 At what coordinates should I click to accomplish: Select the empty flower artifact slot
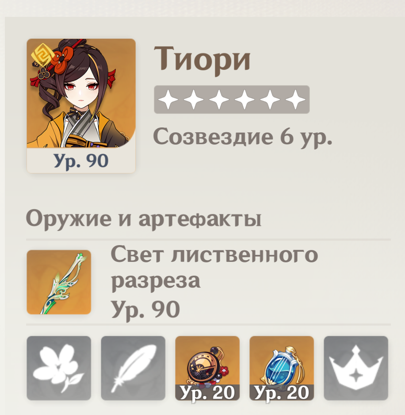tap(59, 368)
